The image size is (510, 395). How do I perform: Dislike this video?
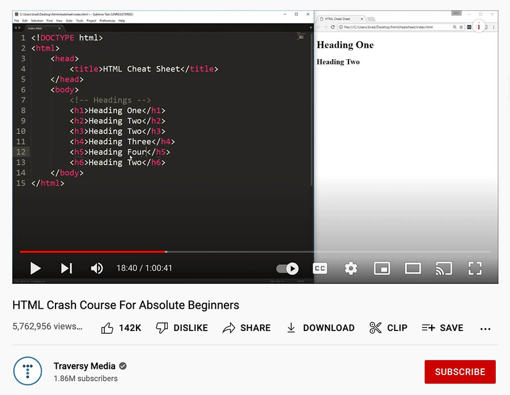click(182, 328)
